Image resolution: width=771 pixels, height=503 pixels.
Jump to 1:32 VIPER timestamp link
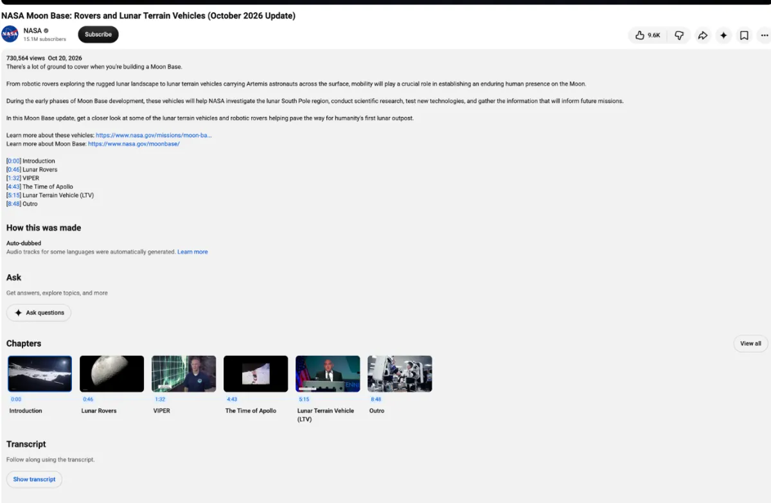tap(13, 178)
